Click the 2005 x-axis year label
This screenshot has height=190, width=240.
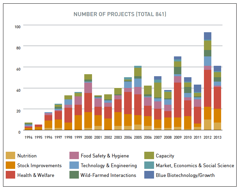(x=138, y=137)
